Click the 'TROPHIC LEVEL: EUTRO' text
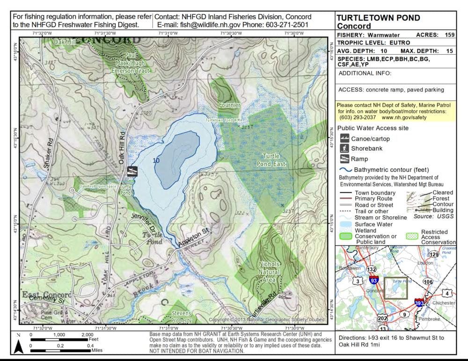 pos(373,43)
